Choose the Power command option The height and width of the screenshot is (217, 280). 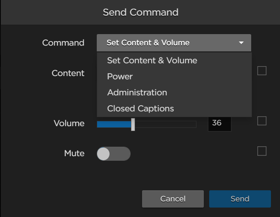120,76
